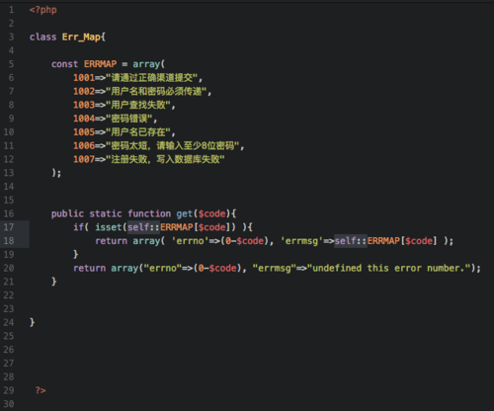Click the return keyword on line 20
This screenshot has width=494, height=411.
tap(89, 268)
